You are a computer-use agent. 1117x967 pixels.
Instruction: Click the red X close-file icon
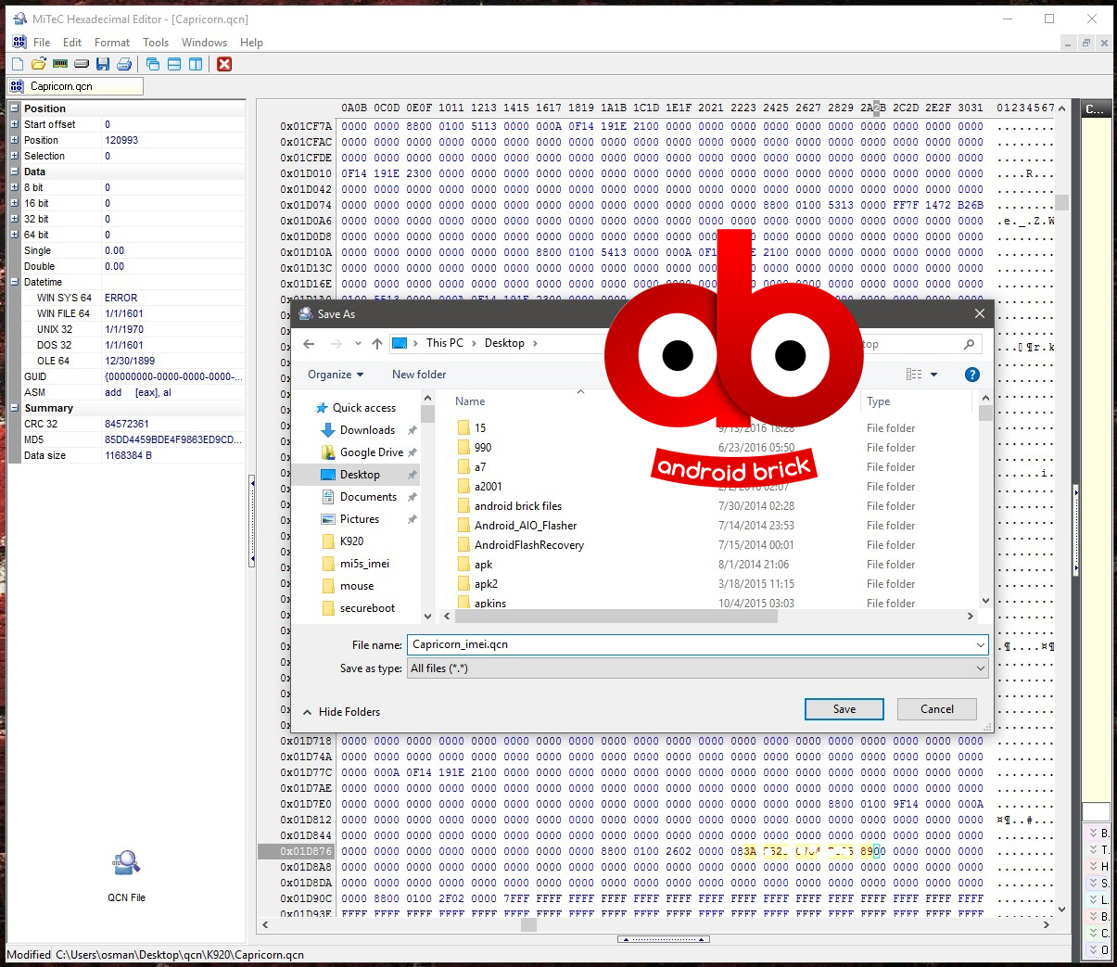224,64
